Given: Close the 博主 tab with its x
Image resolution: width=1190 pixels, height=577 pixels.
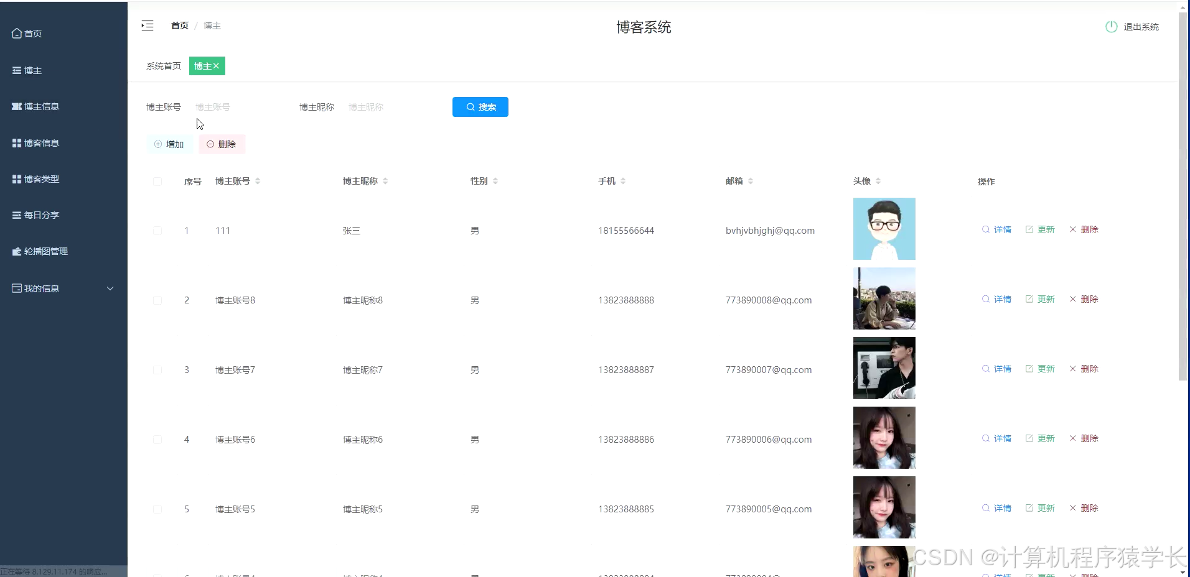Looking at the screenshot, I should coord(216,66).
